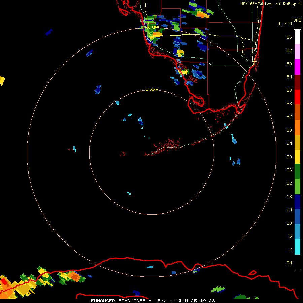This screenshot has height=303, width=303.
Task: Click the light green swatch between 22 and 18
Action: 297,187
